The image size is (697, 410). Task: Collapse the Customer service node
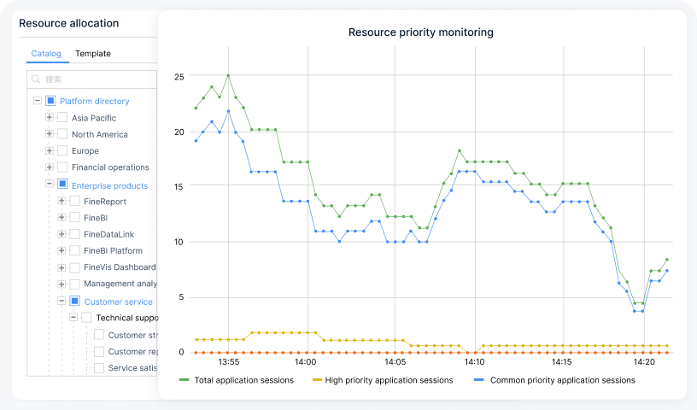coord(61,301)
